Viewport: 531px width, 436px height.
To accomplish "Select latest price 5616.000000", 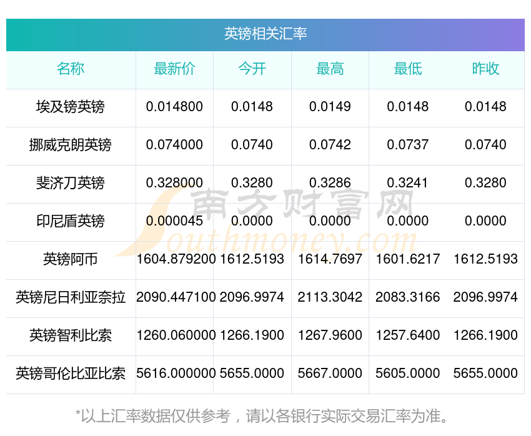I will coord(176,374).
